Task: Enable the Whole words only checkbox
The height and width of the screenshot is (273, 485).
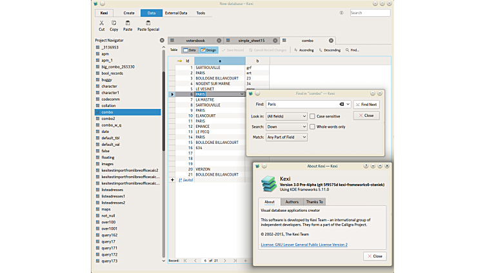Action: (313, 126)
